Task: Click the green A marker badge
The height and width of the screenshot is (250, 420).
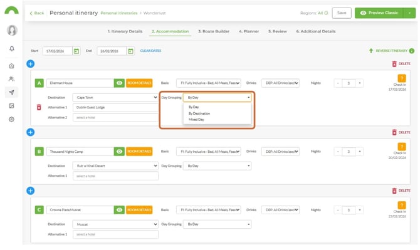Action: tap(39, 83)
